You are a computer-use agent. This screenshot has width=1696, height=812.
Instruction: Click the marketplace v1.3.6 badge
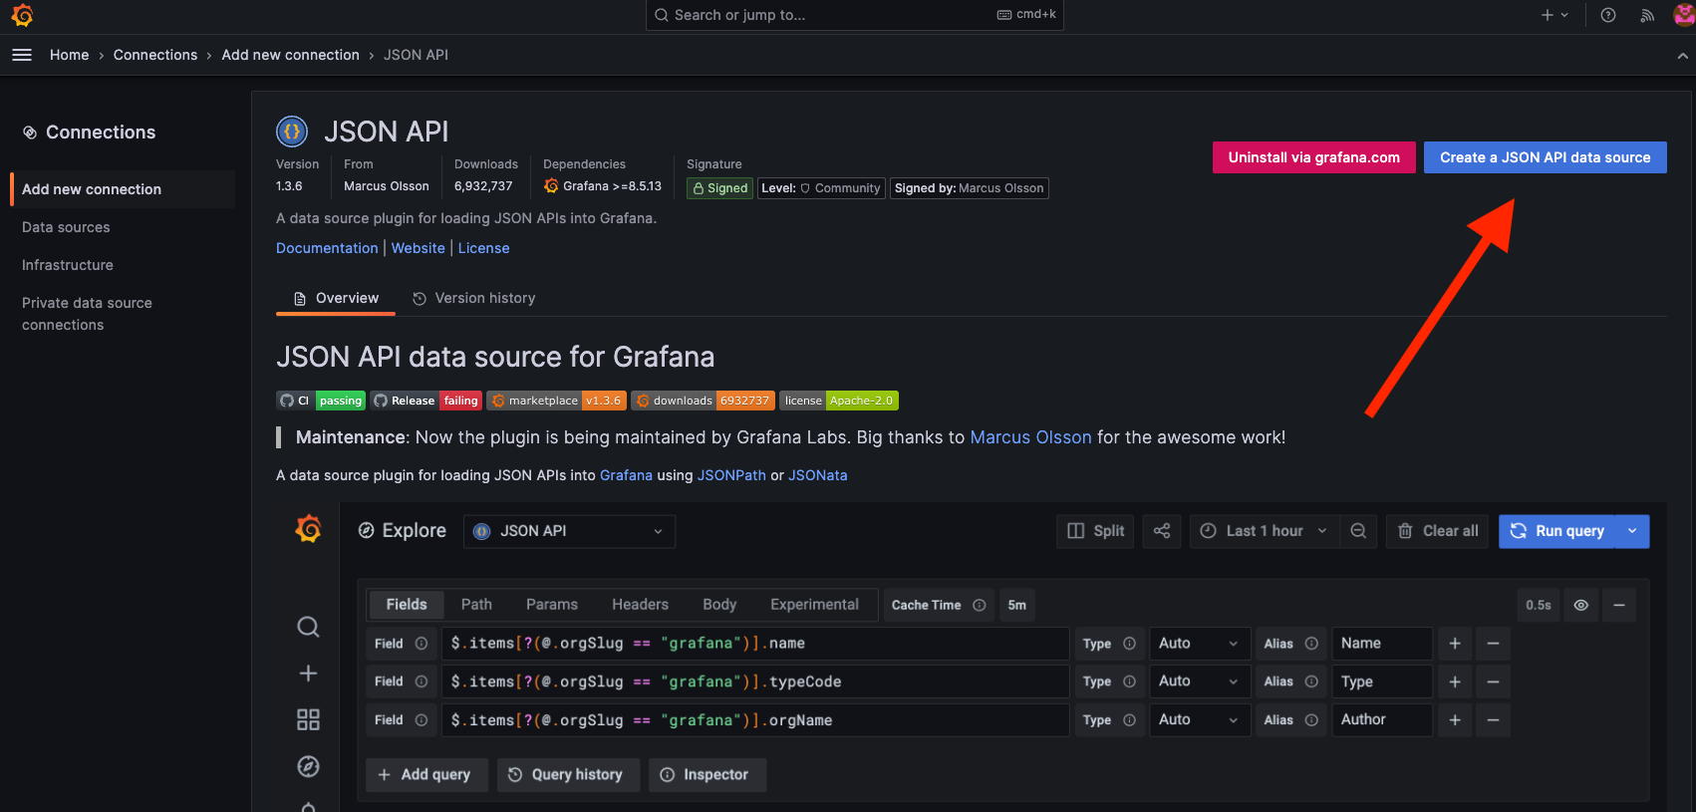[556, 401]
